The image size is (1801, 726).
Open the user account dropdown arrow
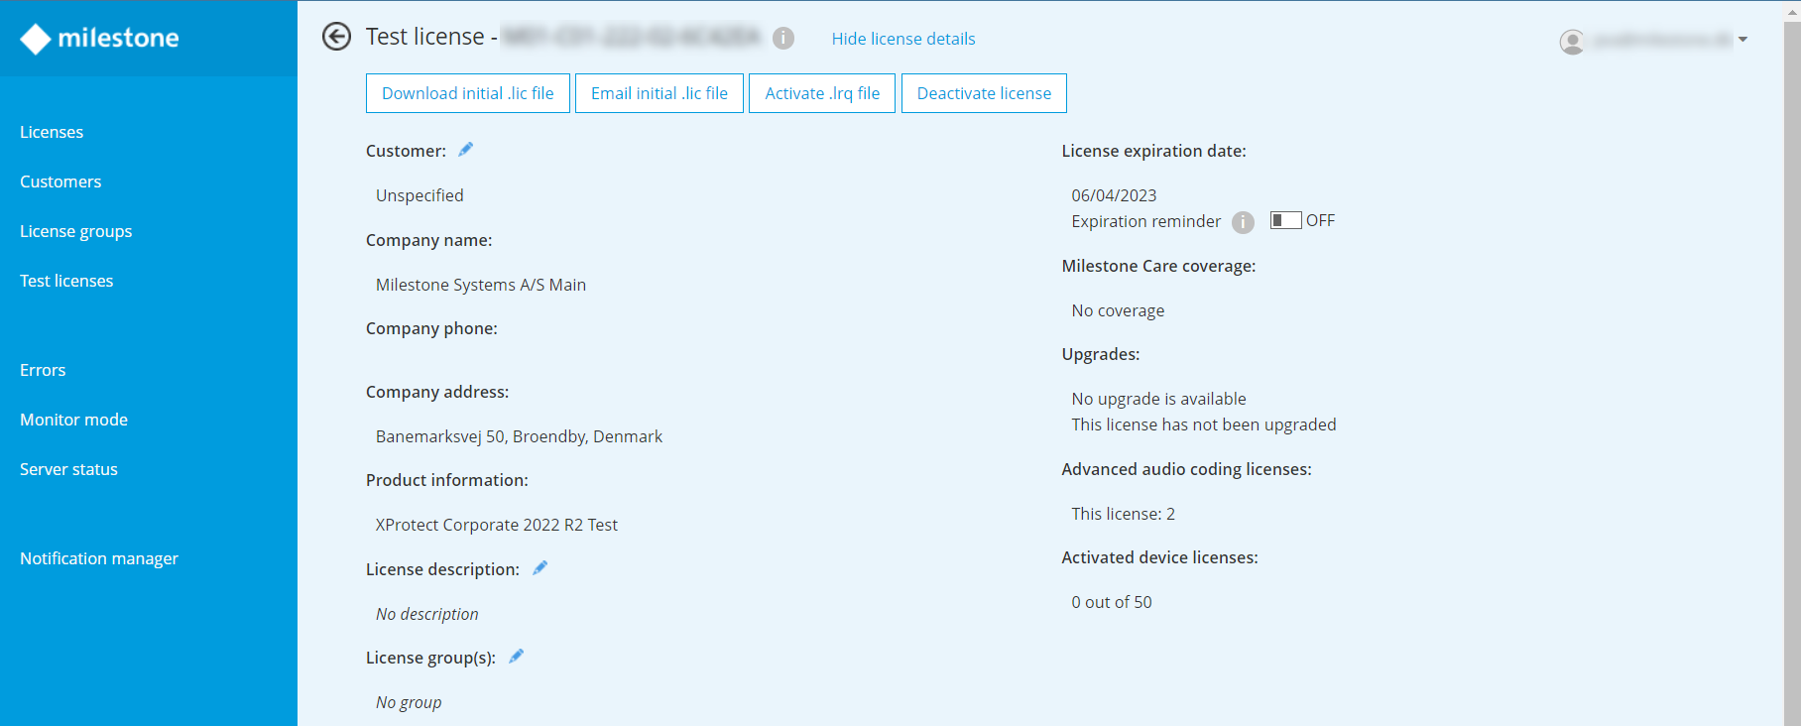(1742, 40)
